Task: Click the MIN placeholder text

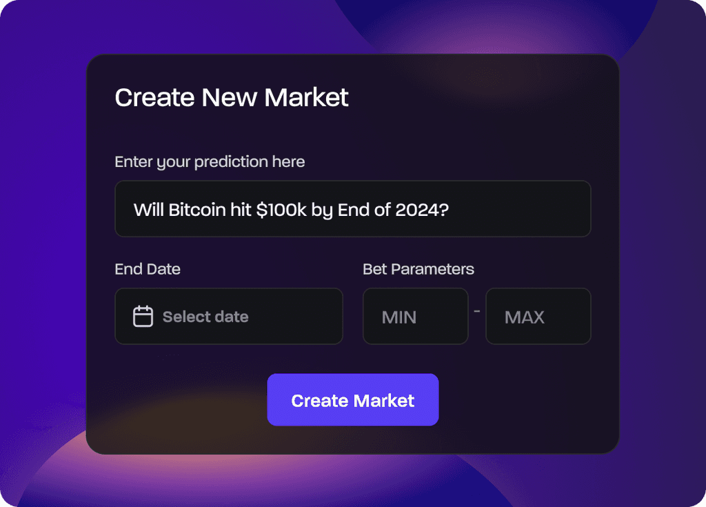Action: [x=399, y=317]
